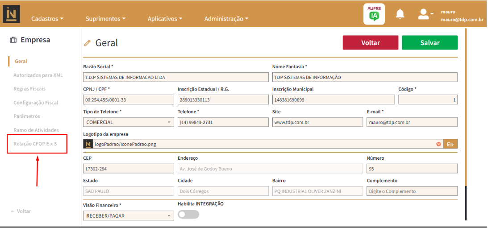Open the Administração menu
This screenshot has width=488, height=228.
click(x=226, y=19)
